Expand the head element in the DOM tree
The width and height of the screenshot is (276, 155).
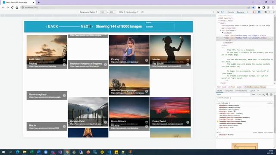[219, 21]
